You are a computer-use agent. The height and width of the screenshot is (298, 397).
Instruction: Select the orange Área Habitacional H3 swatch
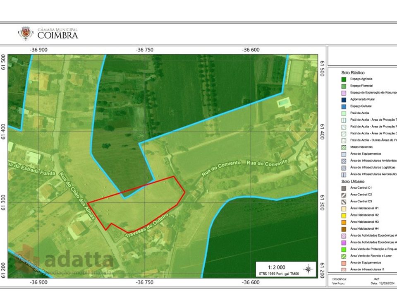tap(344, 222)
